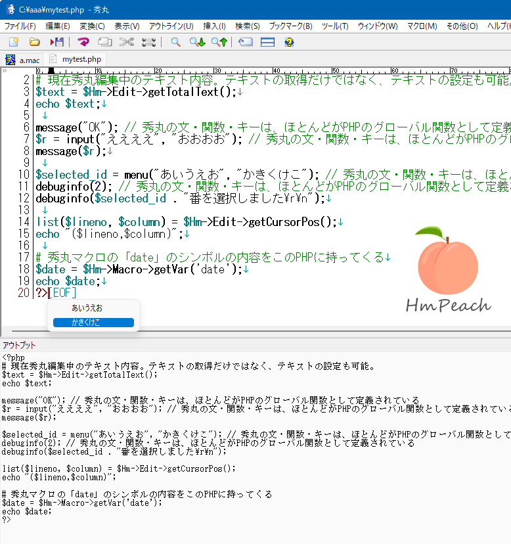This screenshot has height=544, width=511.
Task: Click line number 10 in the gutter
Action: coord(24,175)
